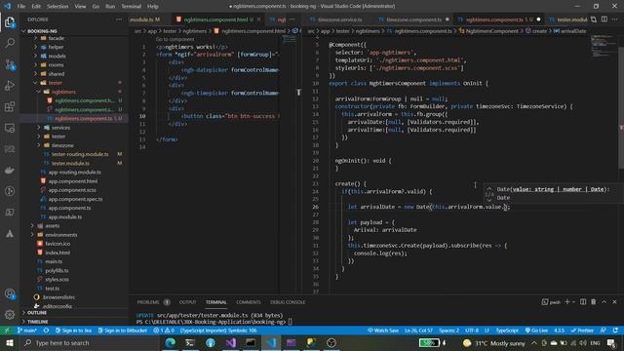Switch to the timezone.component.ts editor tab
Screen dimensions: 624x351
click(413, 19)
